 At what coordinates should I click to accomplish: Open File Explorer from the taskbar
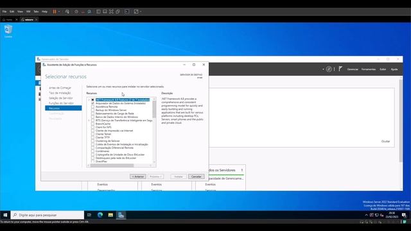click(x=110, y=215)
